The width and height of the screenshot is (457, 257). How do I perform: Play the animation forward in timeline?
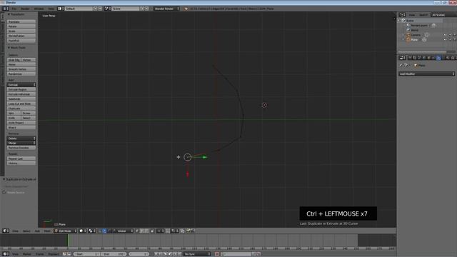[x=170, y=254]
